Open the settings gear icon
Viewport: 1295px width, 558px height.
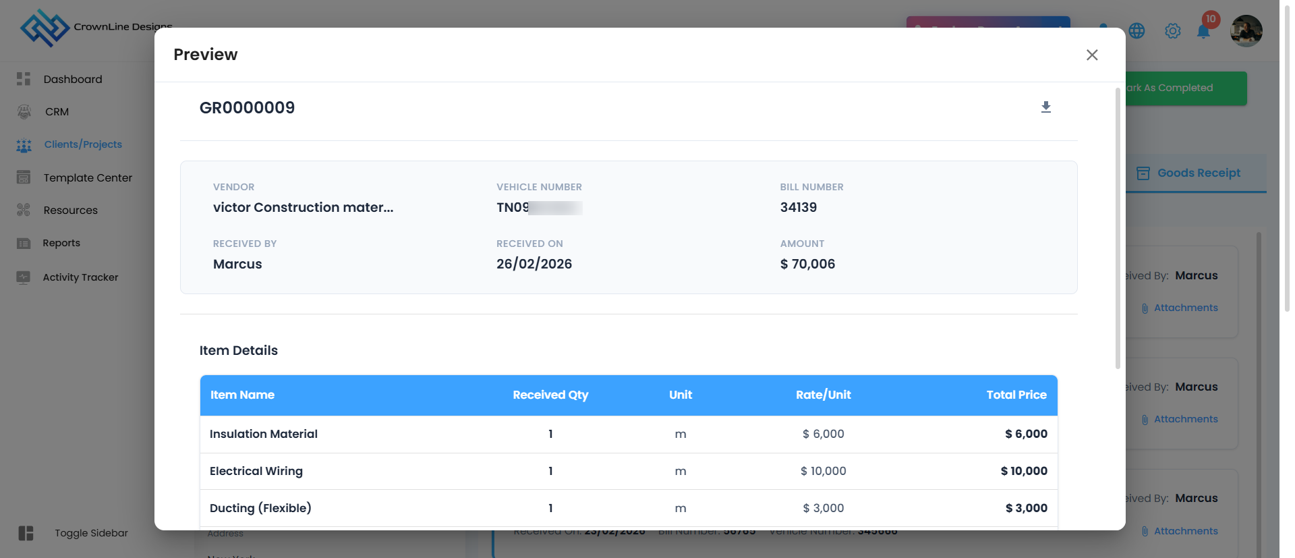(x=1172, y=31)
